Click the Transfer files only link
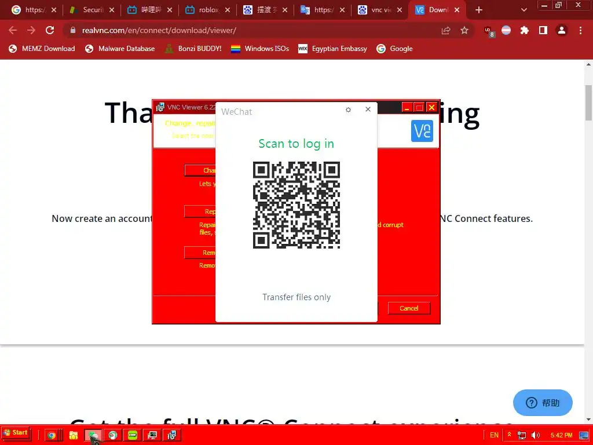This screenshot has width=593, height=445. tap(296, 297)
